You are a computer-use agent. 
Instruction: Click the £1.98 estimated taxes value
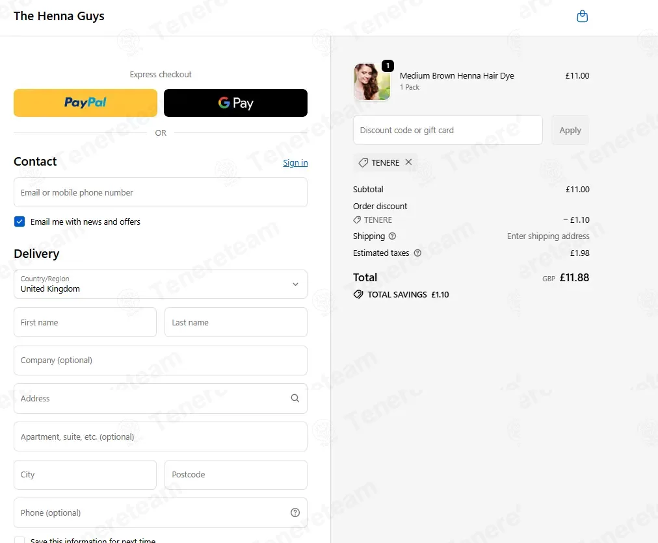point(579,253)
